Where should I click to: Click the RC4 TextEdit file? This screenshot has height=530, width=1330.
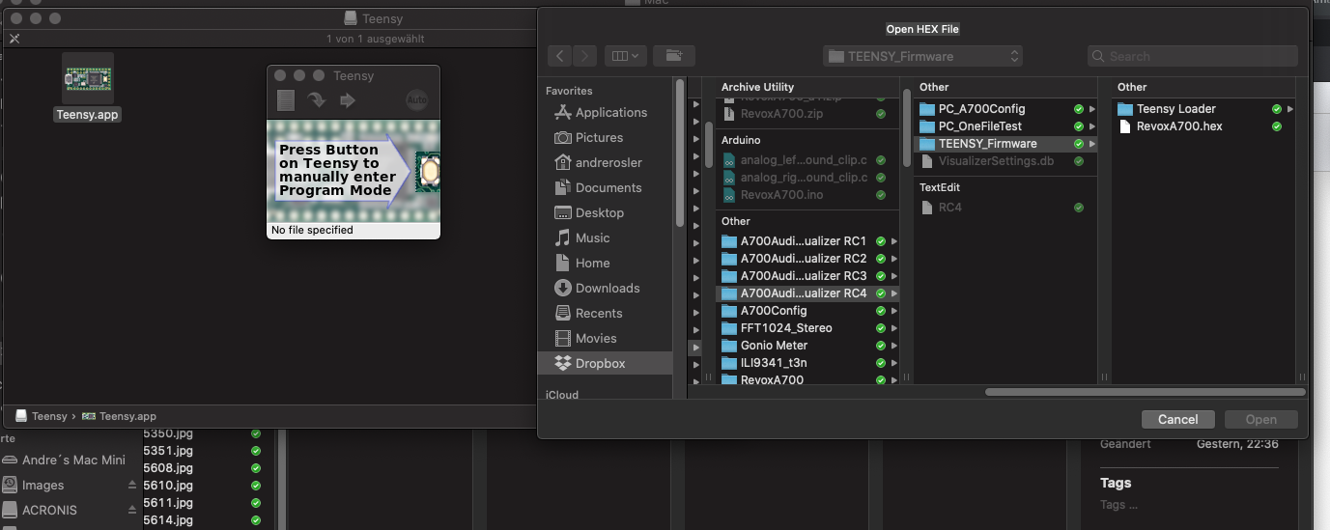click(x=1005, y=207)
